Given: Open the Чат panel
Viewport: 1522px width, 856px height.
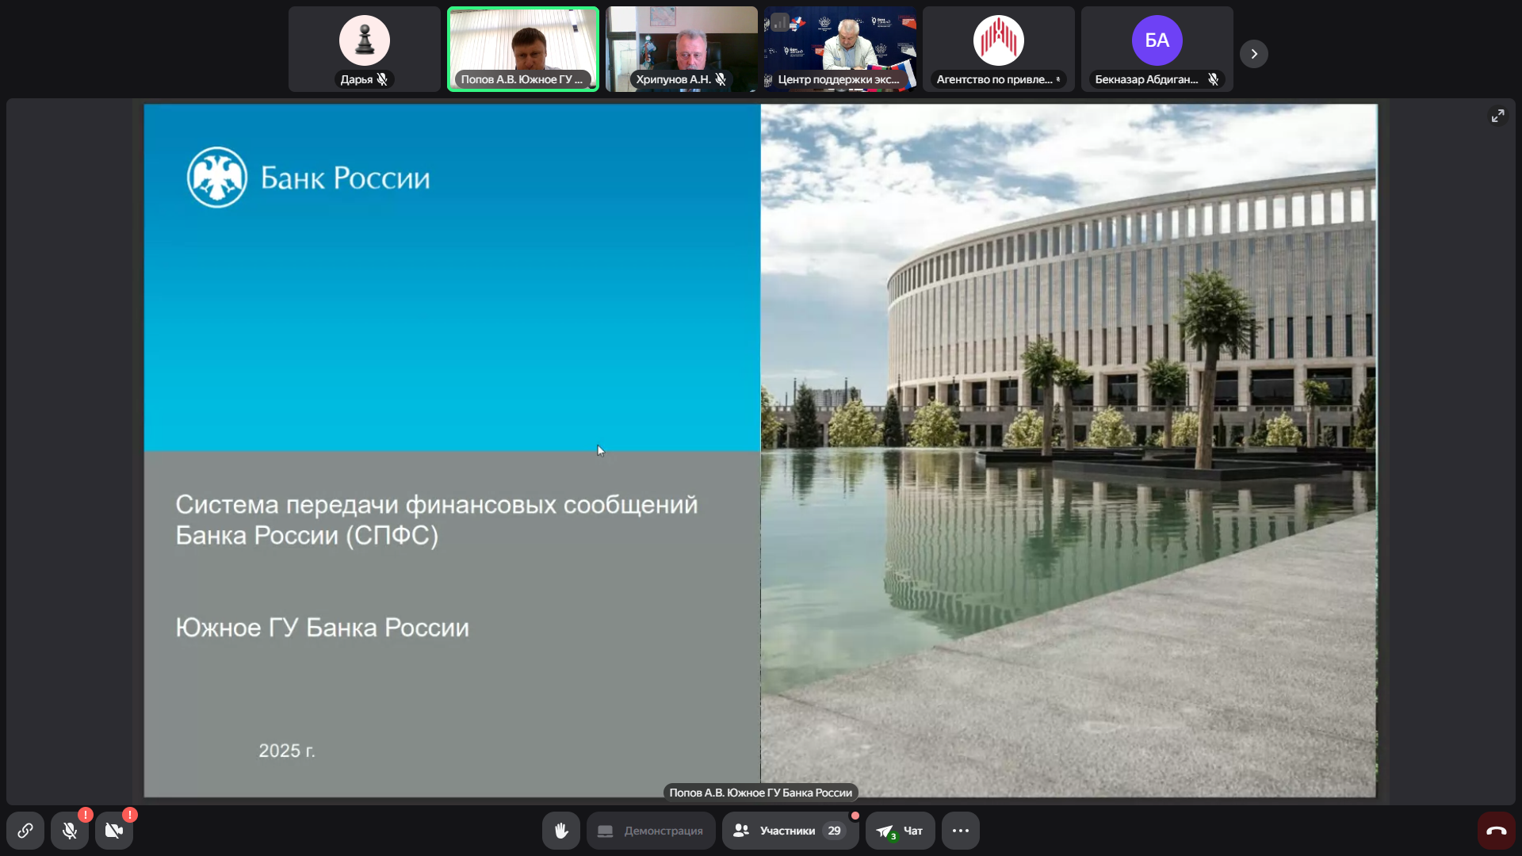Looking at the screenshot, I should coord(901,831).
